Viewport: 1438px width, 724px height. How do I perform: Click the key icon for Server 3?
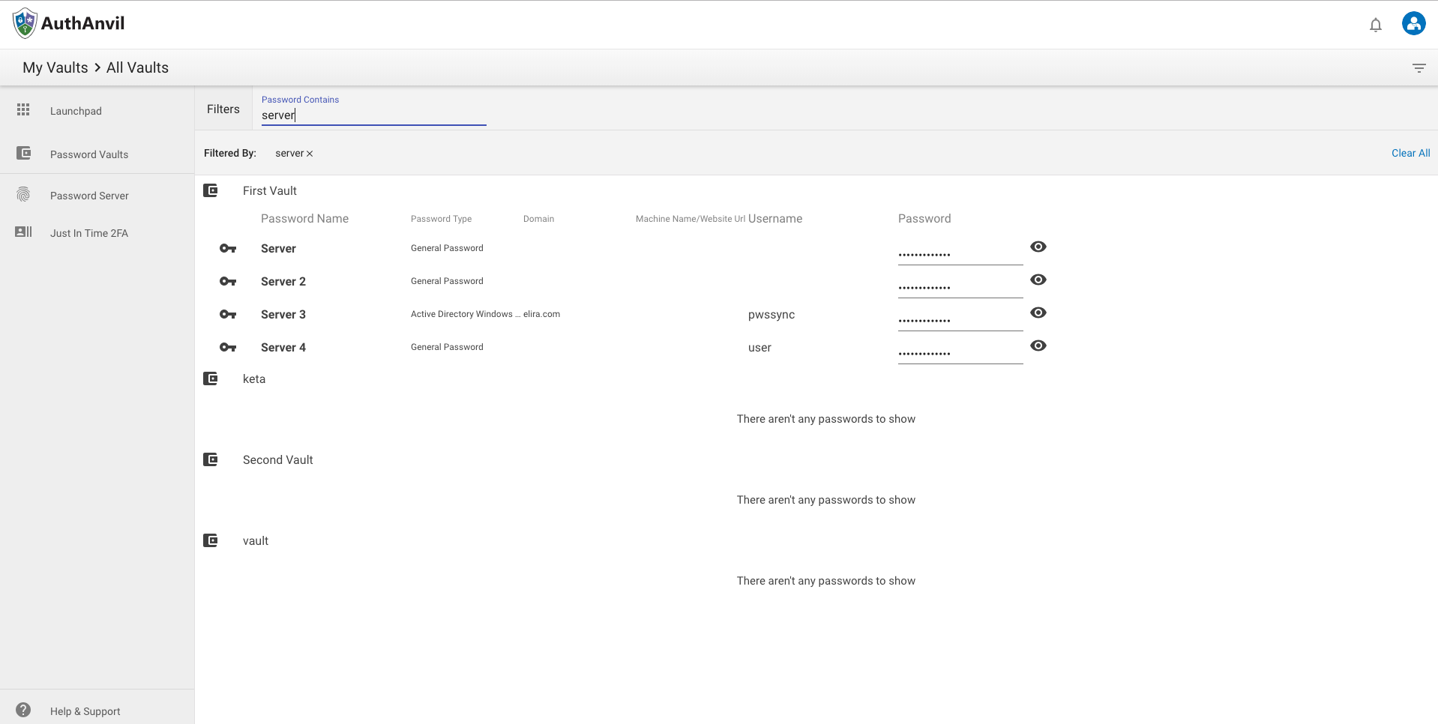tap(228, 315)
